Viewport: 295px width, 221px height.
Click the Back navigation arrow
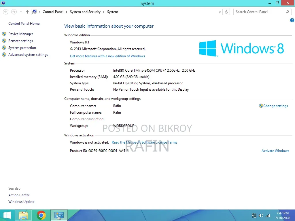pyautogui.click(x=6, y=12)
